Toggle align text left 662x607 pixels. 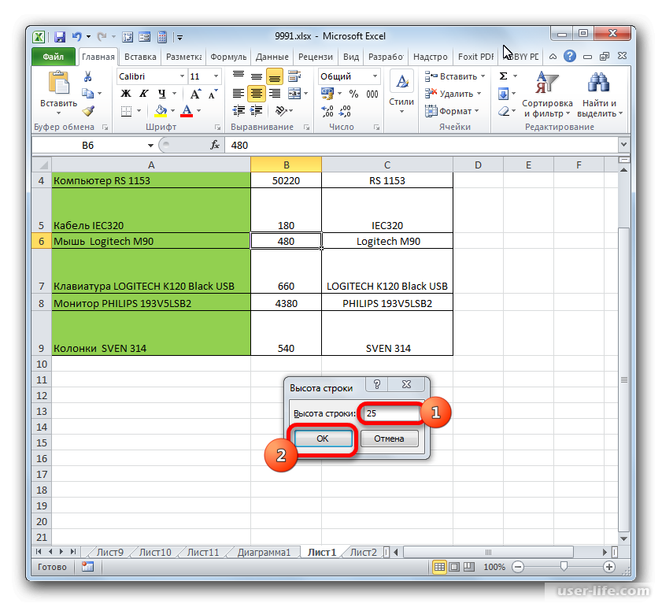[x=239, y=94]
